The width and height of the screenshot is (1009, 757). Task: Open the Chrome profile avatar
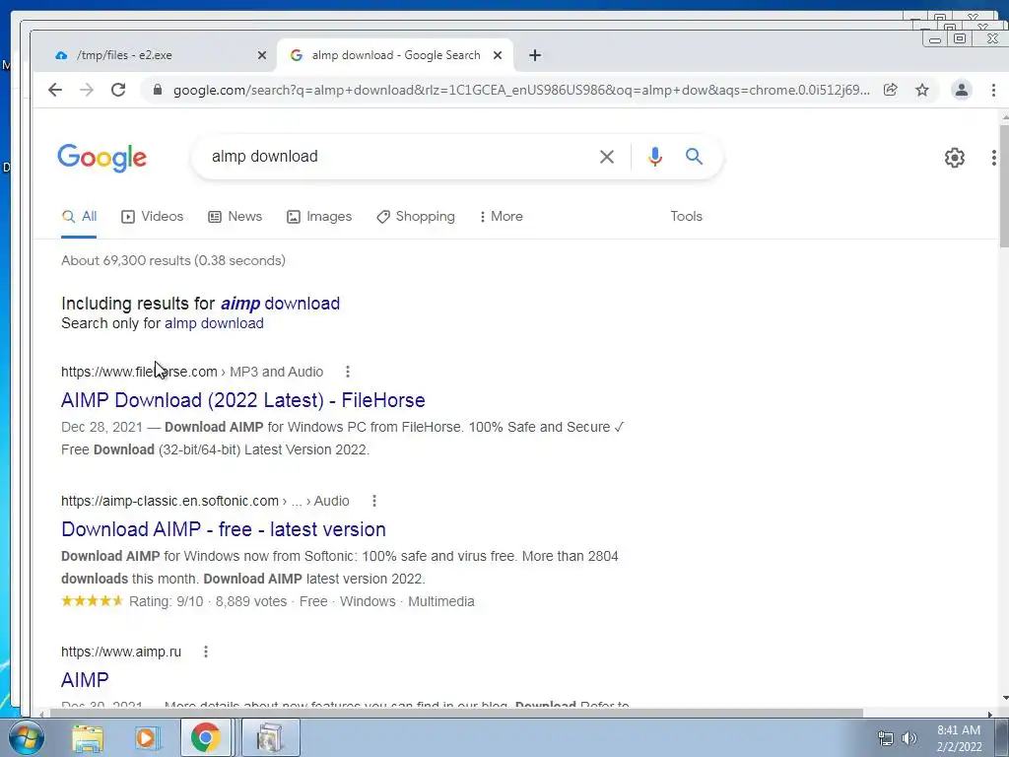coord(962,90)
